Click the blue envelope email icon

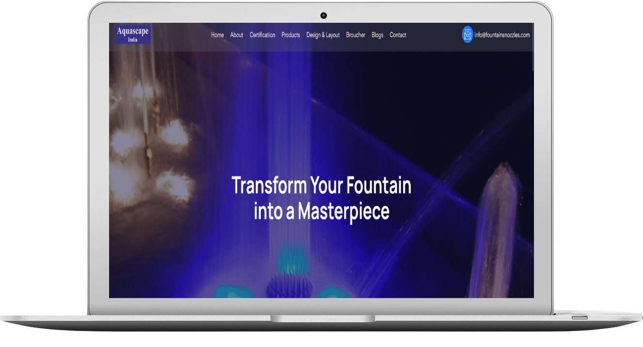[467, 35]
